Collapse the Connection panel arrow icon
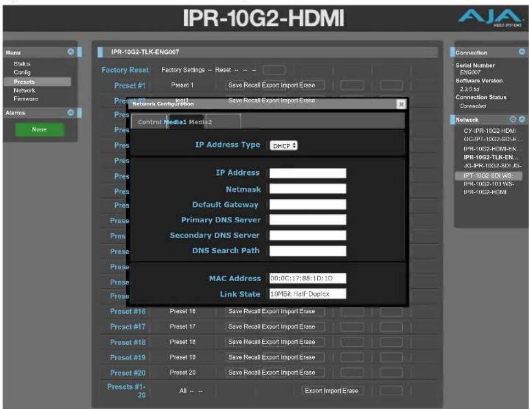The image size is (529, 409). 521,52
